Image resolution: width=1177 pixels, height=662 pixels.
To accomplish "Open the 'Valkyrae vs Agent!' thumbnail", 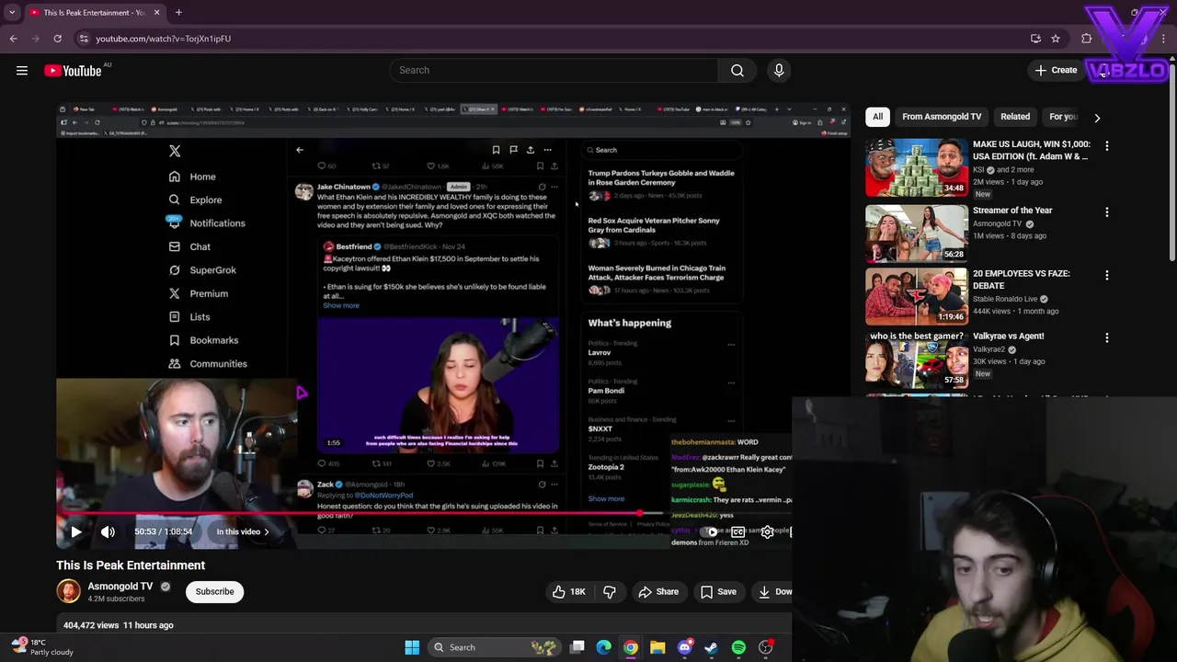I will (916, 359).
